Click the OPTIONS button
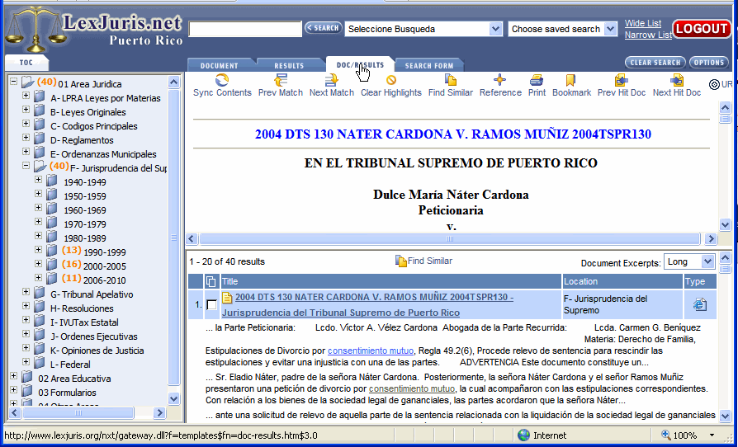 [709, 62]
